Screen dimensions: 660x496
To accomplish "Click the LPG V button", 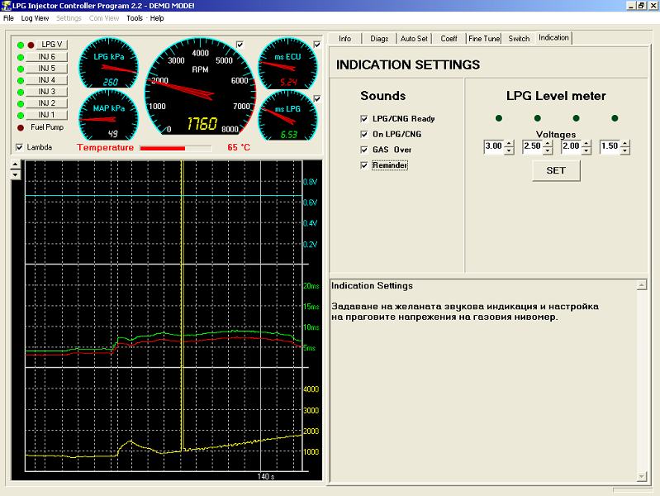I will [x=52, y=45].
